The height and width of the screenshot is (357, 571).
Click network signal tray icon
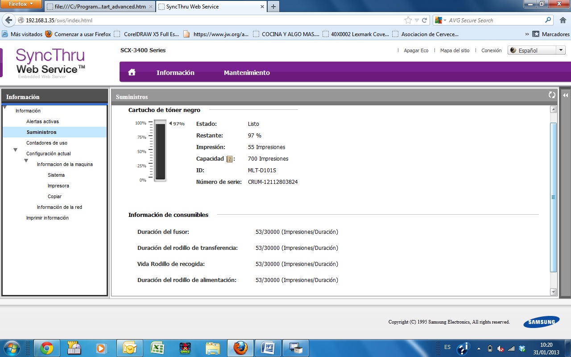pyautogui.click(x=511, y=349)
